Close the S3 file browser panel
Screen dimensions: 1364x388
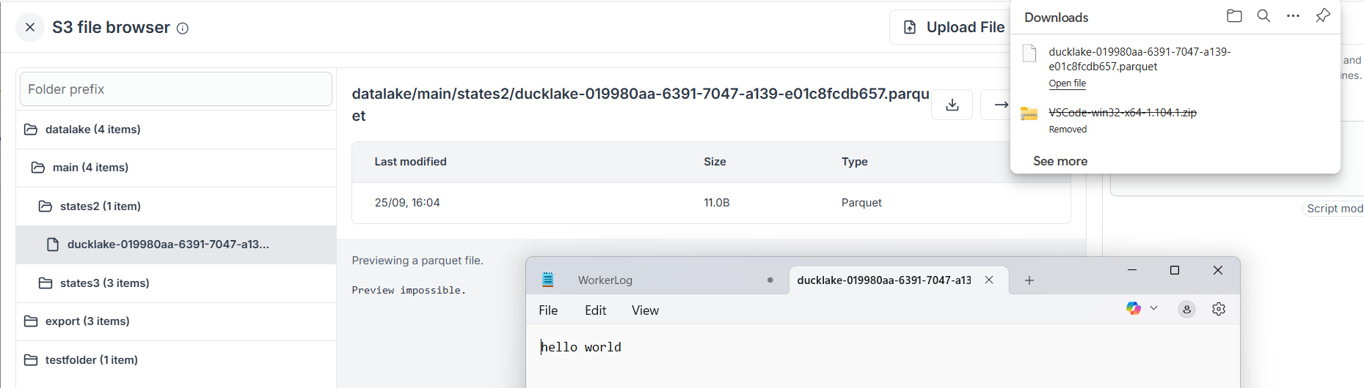click(x=30, y=27)
